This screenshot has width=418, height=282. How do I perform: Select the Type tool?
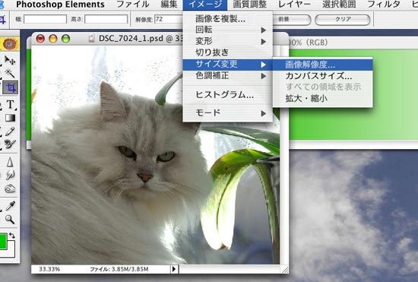11,104
